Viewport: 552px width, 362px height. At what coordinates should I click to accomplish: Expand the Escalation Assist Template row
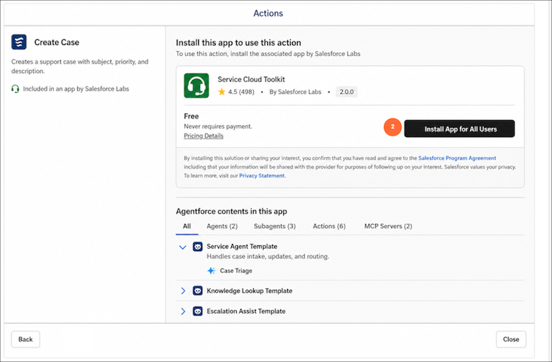click(x=183, y=311)
